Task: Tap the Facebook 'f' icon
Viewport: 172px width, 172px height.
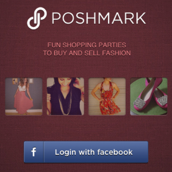Action: pos(34,152)
